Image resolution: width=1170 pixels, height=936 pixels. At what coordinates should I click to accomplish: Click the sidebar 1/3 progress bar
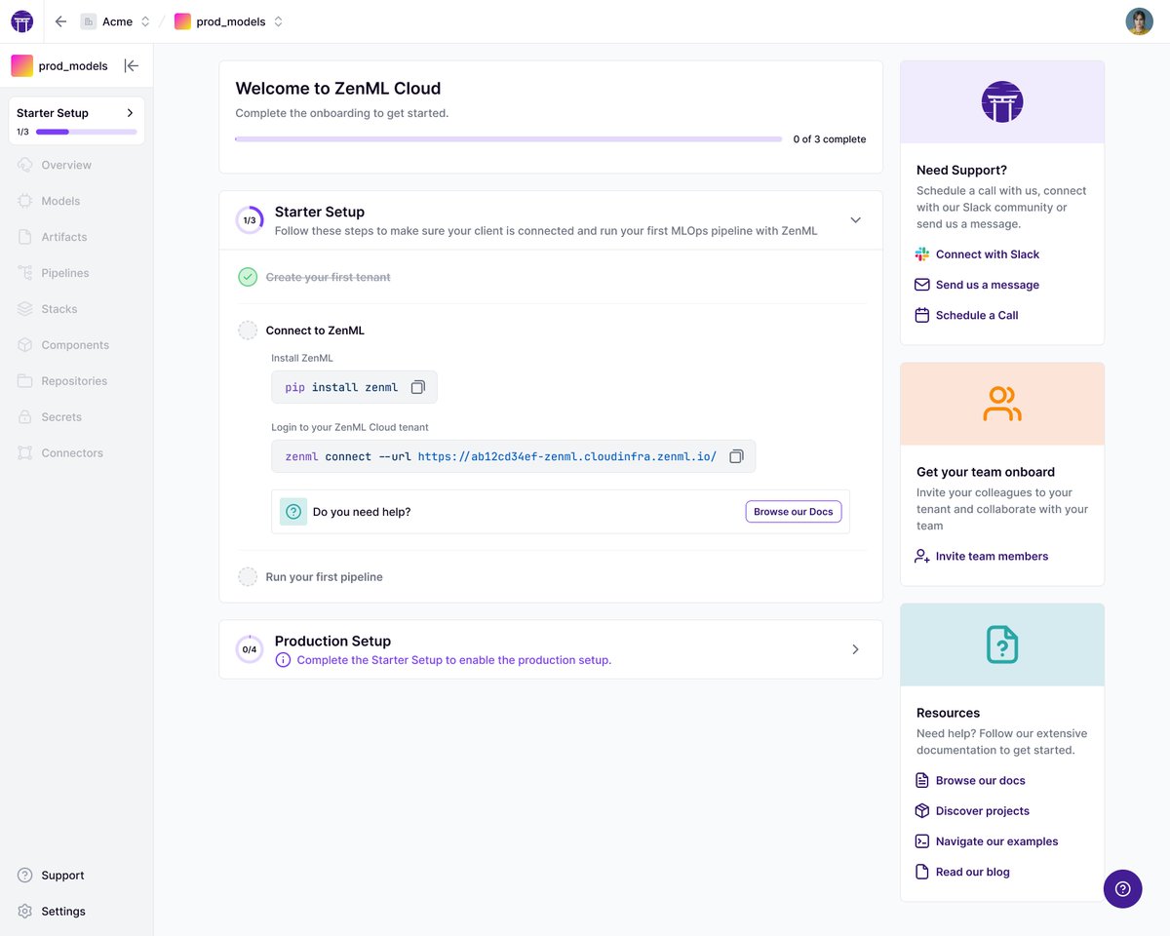tap(87, 132)
